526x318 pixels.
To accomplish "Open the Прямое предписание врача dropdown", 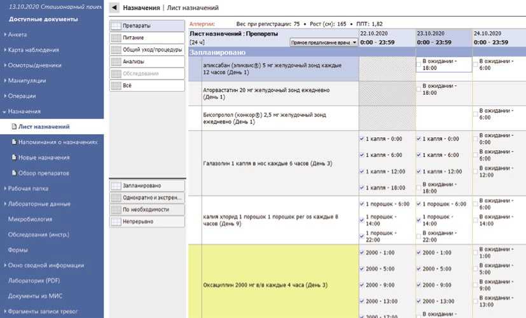I will (322, 43).
